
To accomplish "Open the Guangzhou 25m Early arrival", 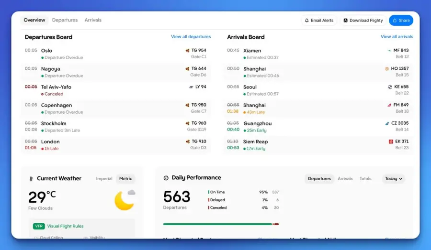I will [x=318, y=127].
